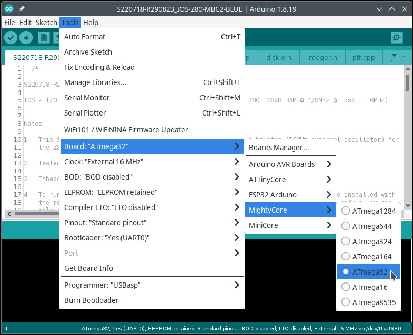The width and height of the screenshot is (413, 335).
Task: Click the pin window icon in title bar
Action: coord(22,9)
